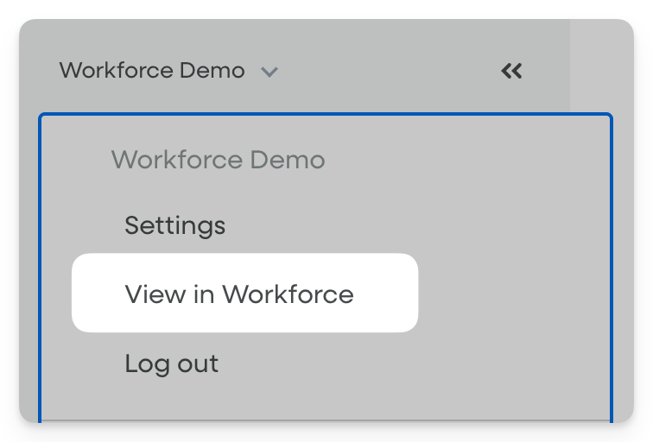Click the gray Workforce Demo menu heading
This screenshot has height=442, width=653.
218,160
